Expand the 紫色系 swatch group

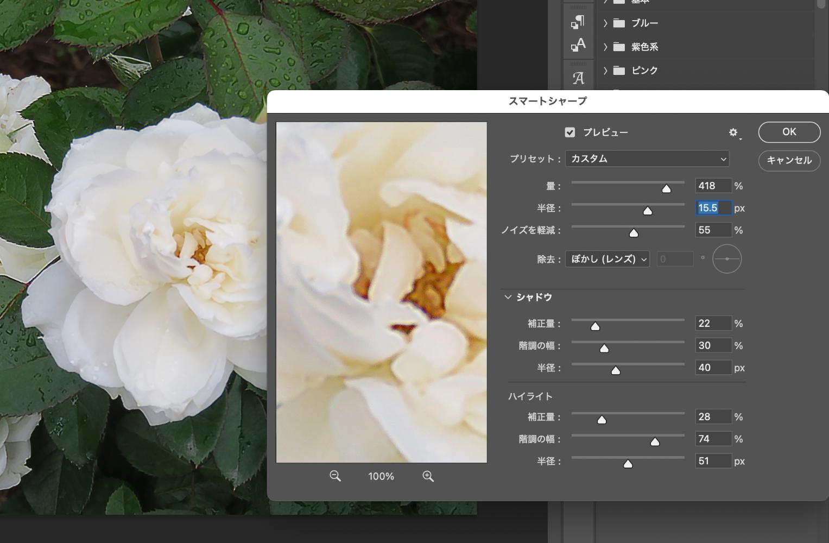pos(605,47)
